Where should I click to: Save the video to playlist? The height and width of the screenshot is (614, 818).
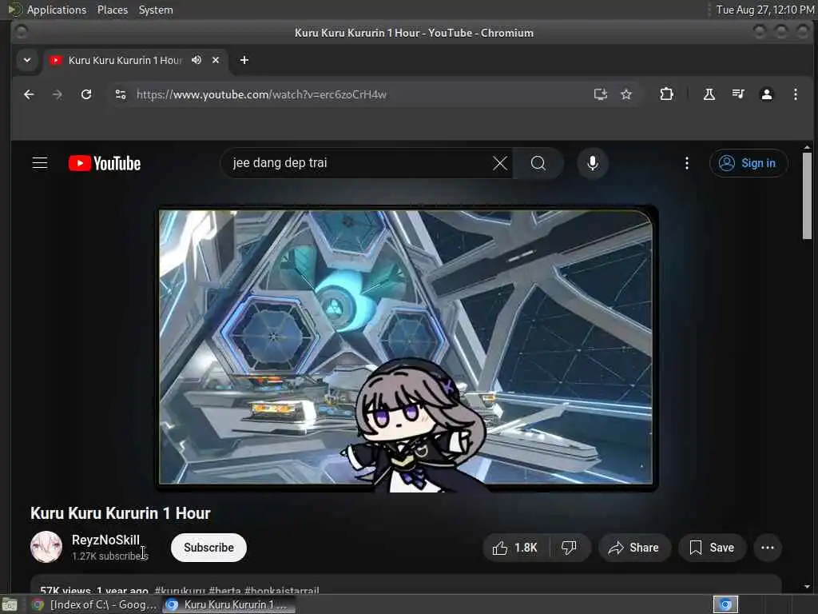click(712, 547)
